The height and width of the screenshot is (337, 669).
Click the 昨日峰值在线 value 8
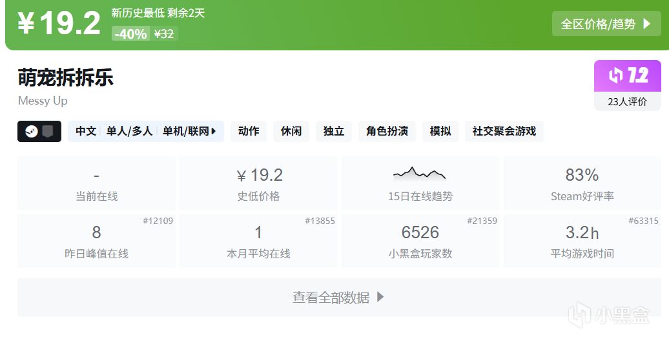click(x=96, y=232)
